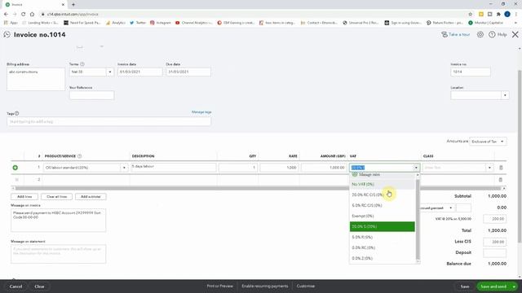
Task: Open the browser extensions puzzle icon
Action: (x=498, y=15)
